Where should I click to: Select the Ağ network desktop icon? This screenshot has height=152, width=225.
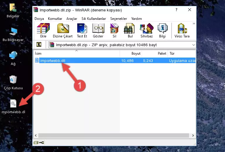(x=13, y=58)
